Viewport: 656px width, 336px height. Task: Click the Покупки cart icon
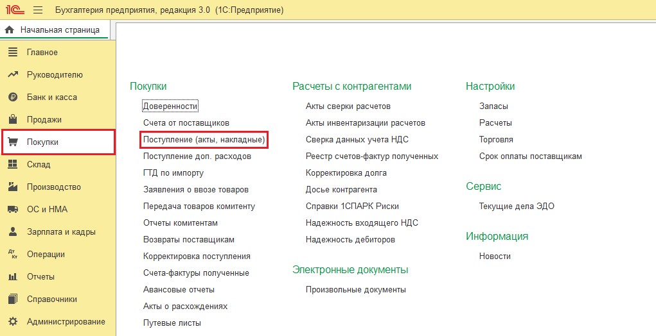coord(13,142)
